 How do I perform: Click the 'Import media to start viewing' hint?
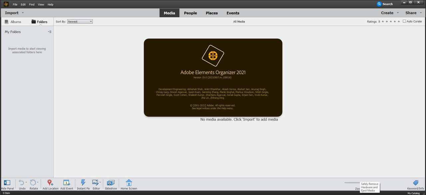tap(27, 51)
